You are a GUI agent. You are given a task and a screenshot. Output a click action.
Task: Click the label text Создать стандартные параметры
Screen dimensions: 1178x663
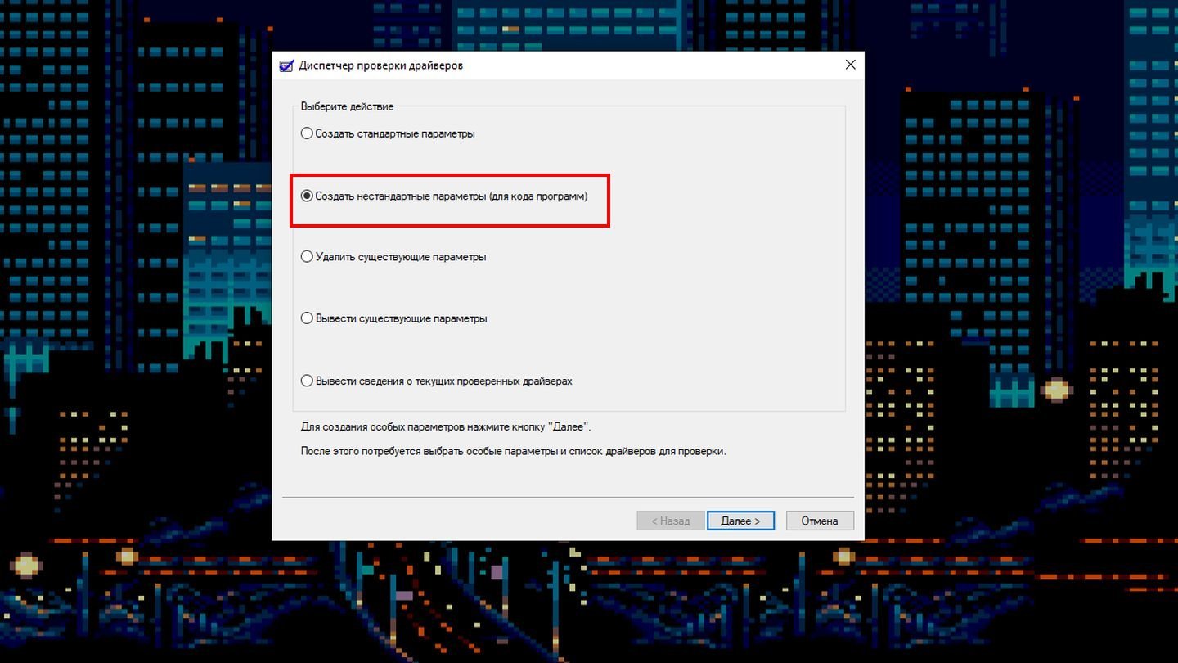[395, 133]
